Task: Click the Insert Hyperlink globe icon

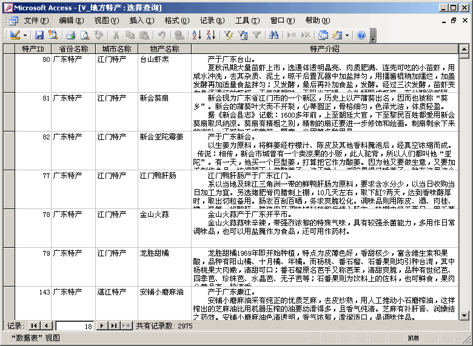Action: [x=179, y=35]
